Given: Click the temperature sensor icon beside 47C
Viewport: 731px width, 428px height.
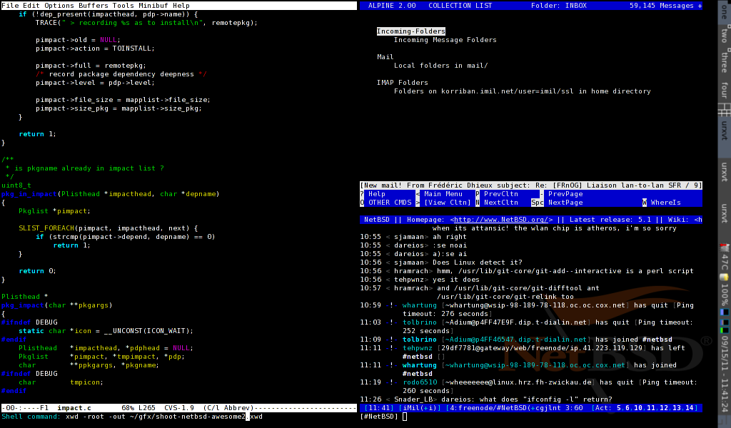Looking at the screenshot, I should (725, 248).
